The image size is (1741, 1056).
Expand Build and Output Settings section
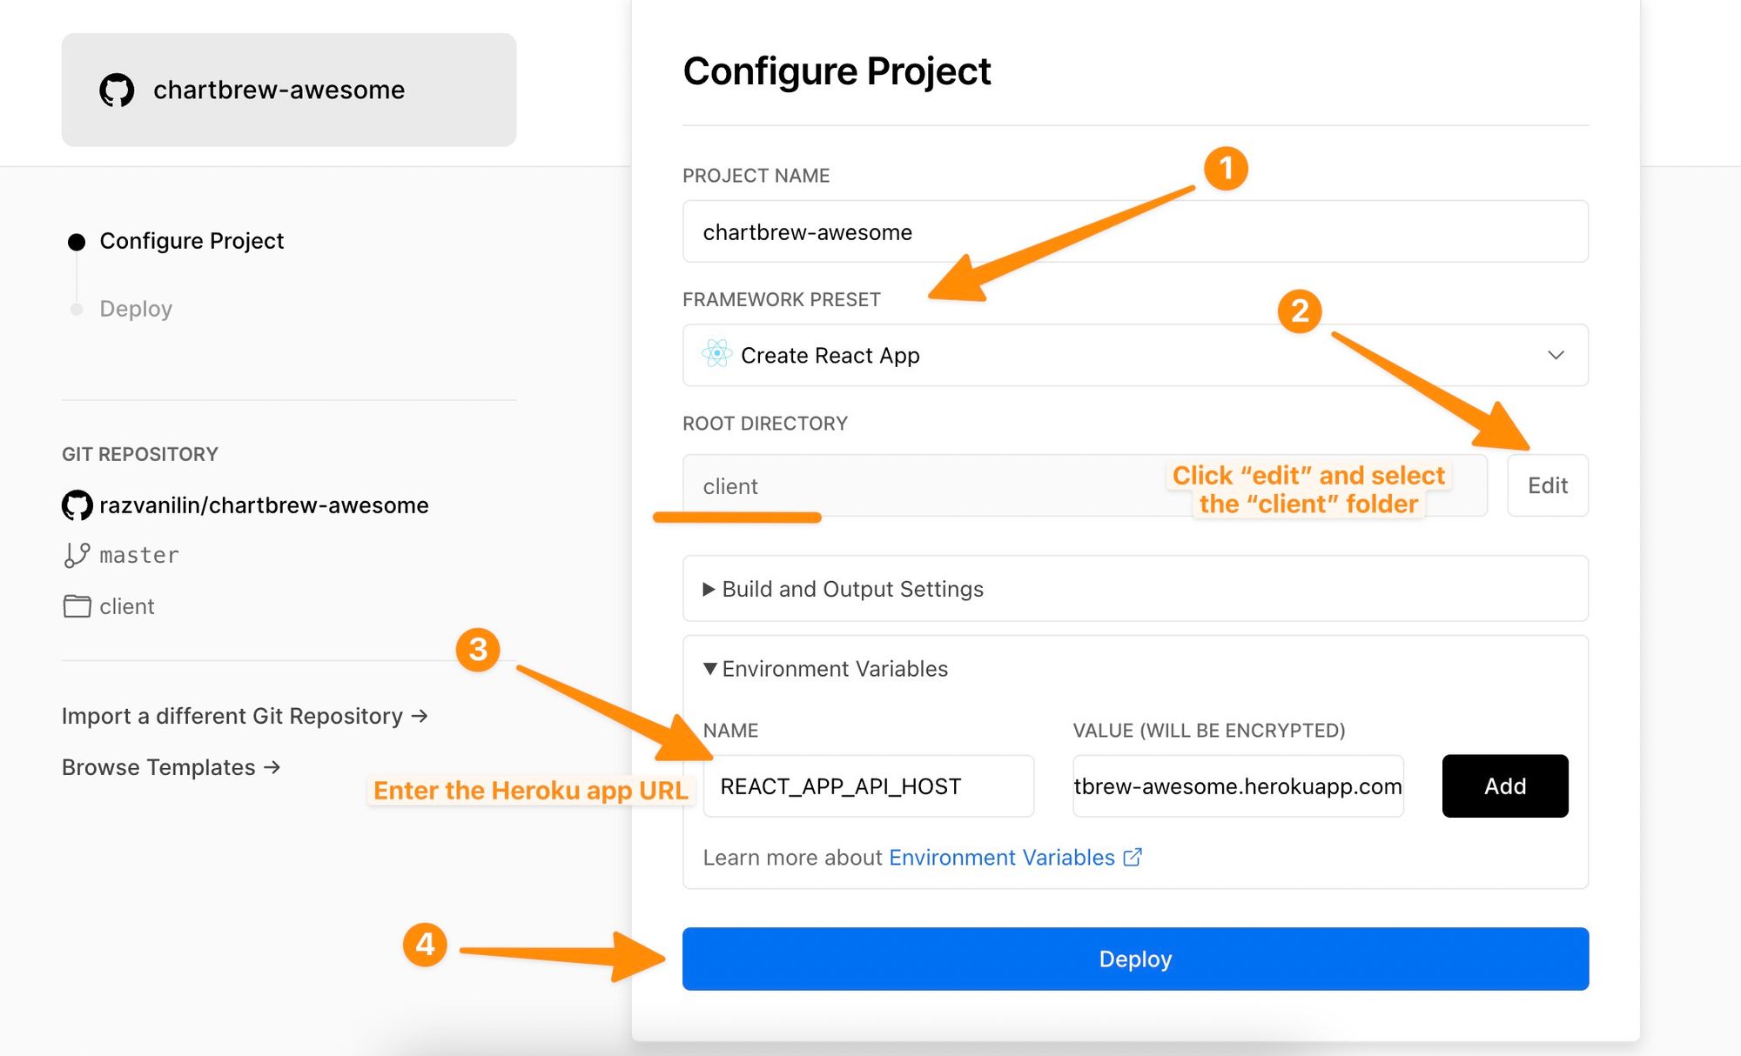coord(851,589)
